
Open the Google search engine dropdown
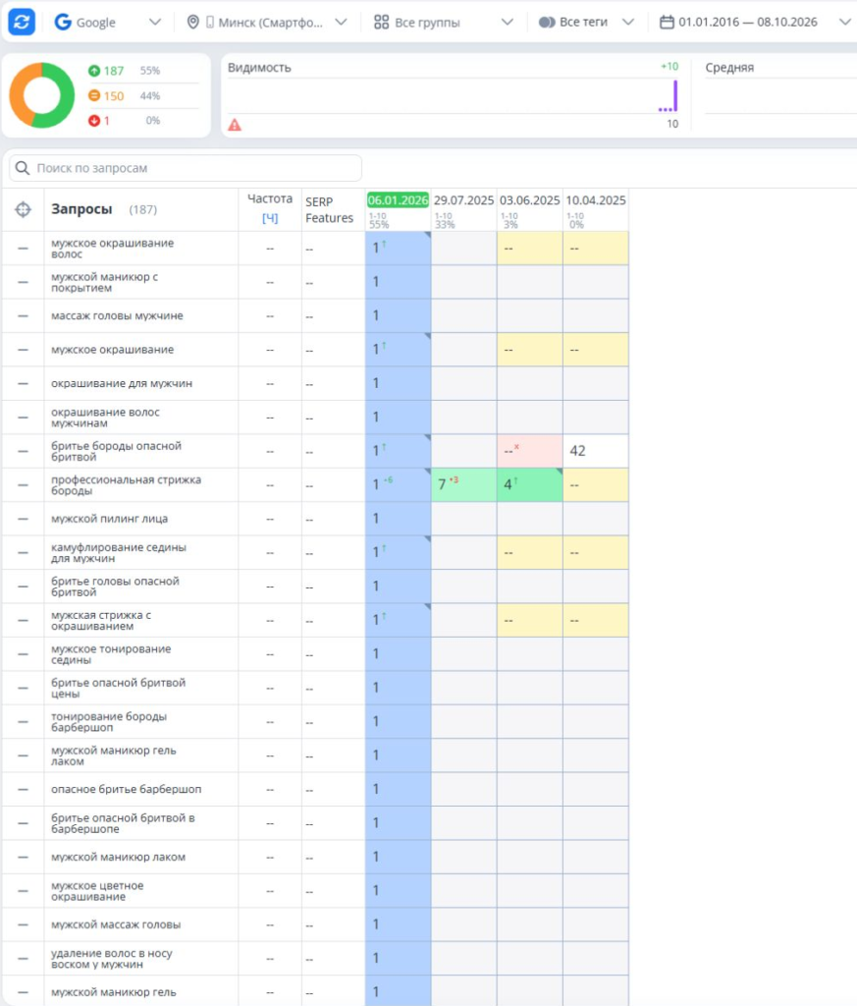pyautogui.click(x=154, y=22)
